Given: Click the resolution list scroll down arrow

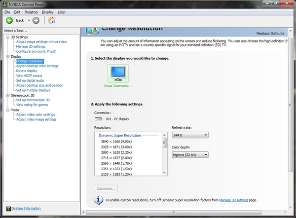Looking at the screenshot, I should point(164,173).
